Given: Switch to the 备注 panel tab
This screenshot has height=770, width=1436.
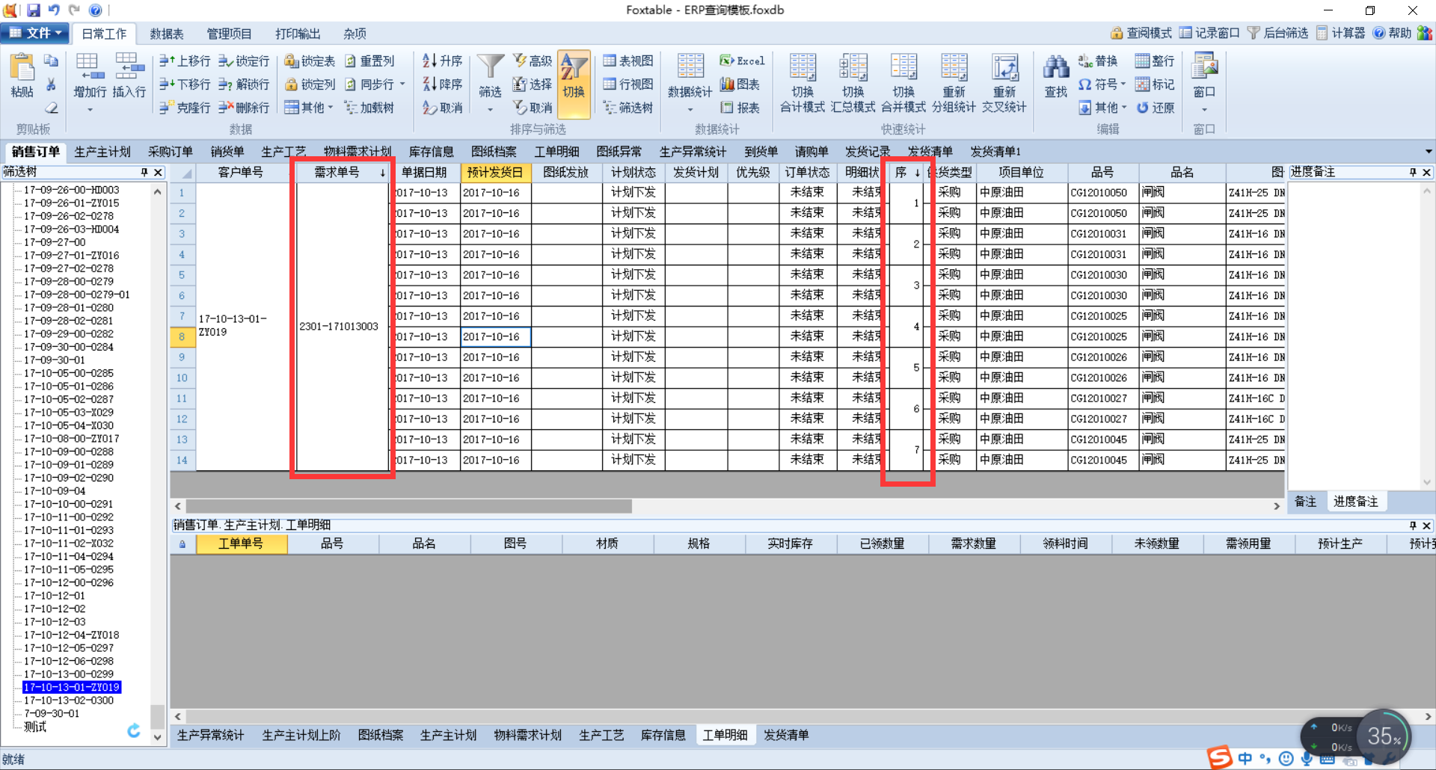Looking at the screenshot, I should coord(1305,502).
